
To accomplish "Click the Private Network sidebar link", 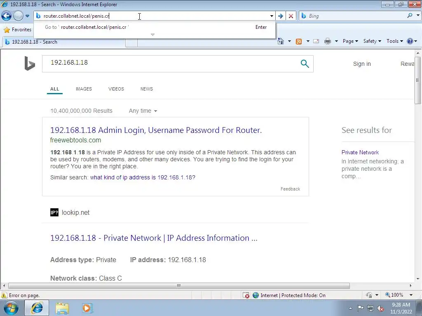I will [x=360, y=152].
